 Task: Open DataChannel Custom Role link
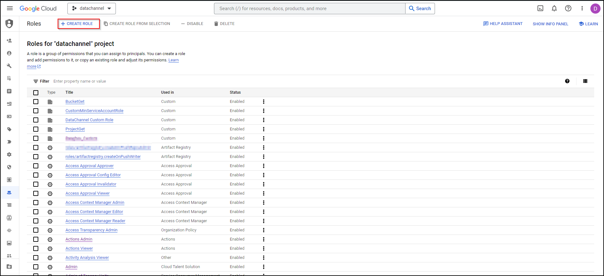pyautogui.click(x=89, y=120)
